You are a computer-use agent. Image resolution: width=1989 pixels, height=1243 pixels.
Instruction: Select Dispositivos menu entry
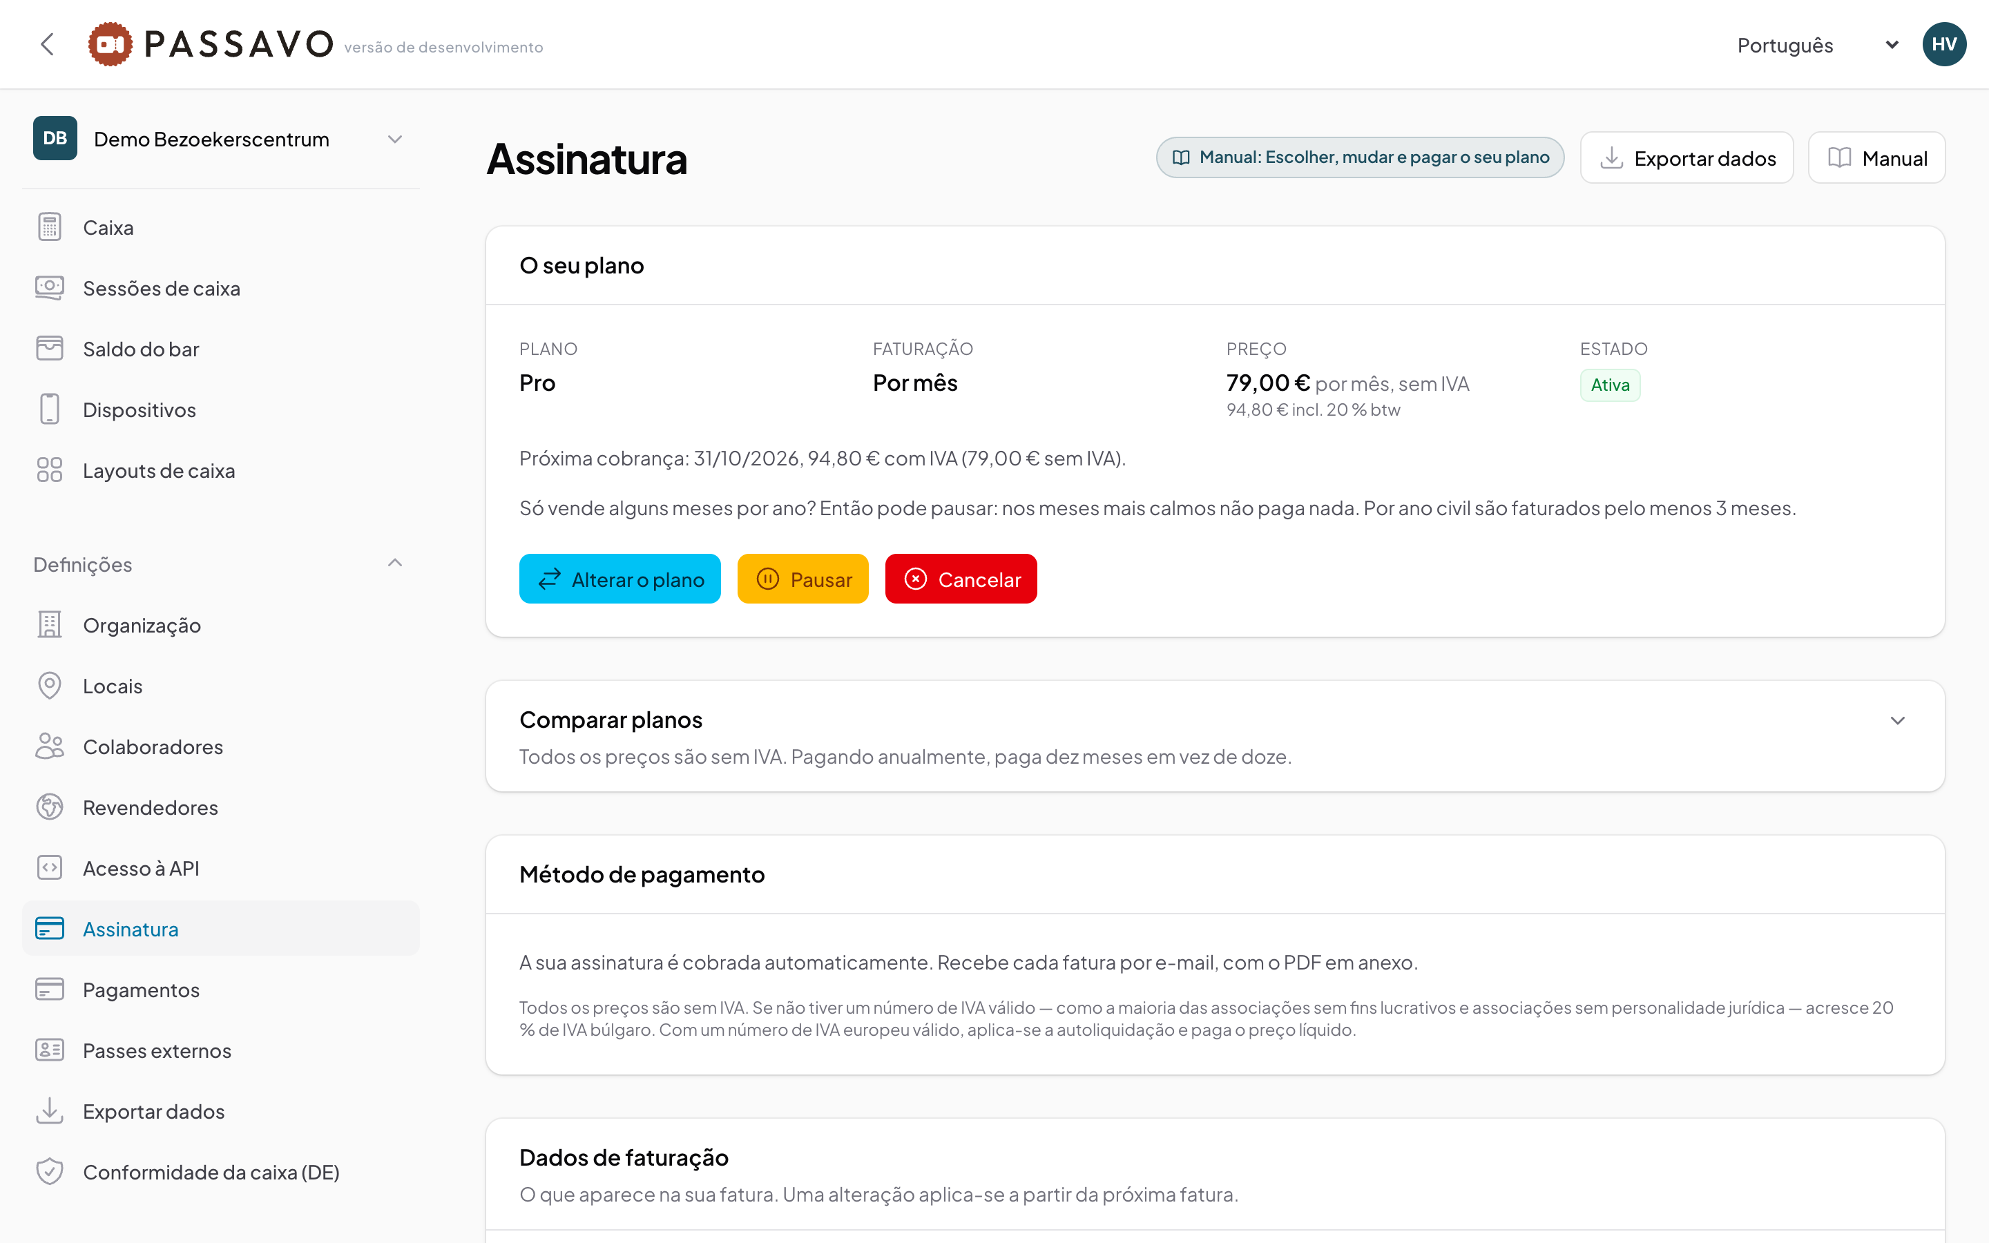point(220,409)
